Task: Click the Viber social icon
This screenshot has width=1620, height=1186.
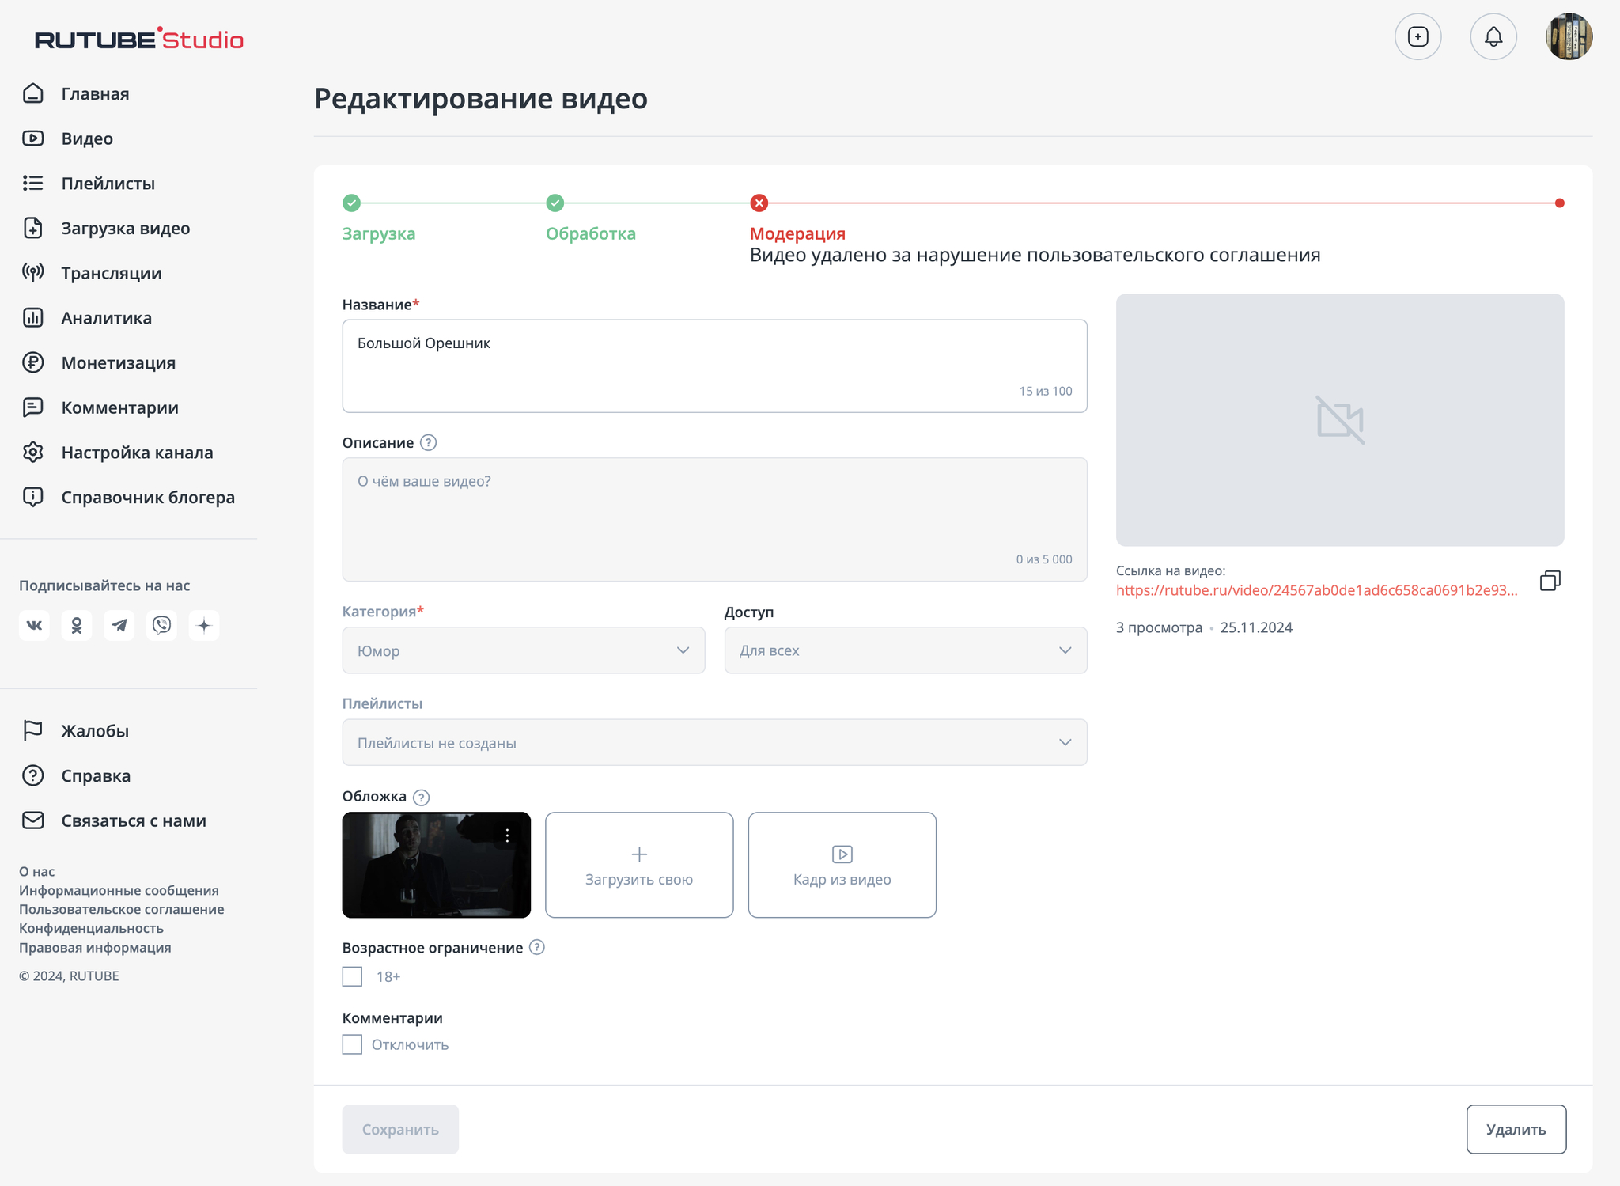Action: click(161, 625)
